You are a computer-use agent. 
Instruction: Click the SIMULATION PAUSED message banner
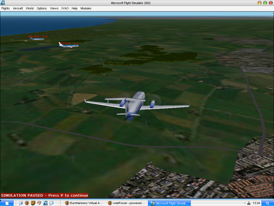(45, 195)
